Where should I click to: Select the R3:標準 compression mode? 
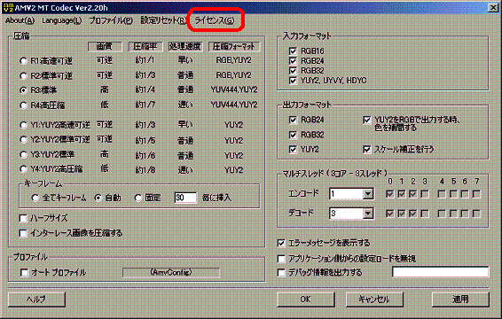click(23, 90)
